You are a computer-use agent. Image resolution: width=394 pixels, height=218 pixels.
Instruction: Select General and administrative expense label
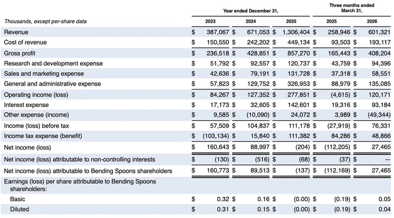pyautogui.click(x=52, y=84)
